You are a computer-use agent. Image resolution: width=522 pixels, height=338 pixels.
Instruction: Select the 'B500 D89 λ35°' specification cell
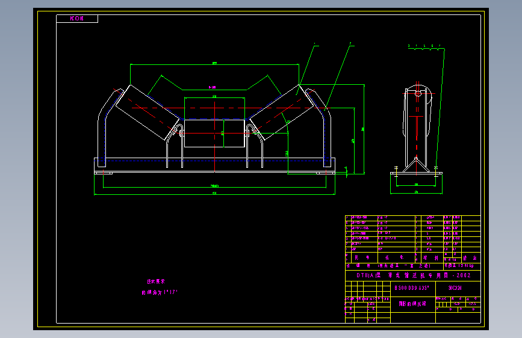click(412, 287)
